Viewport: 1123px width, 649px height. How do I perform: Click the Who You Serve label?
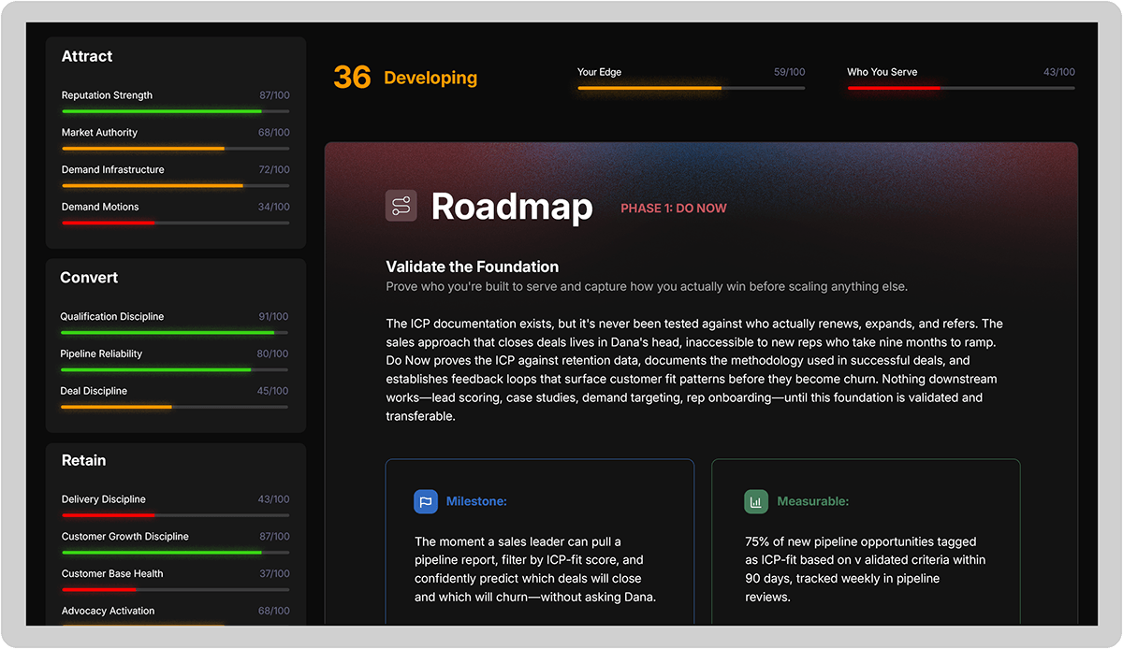click(882, 72)
